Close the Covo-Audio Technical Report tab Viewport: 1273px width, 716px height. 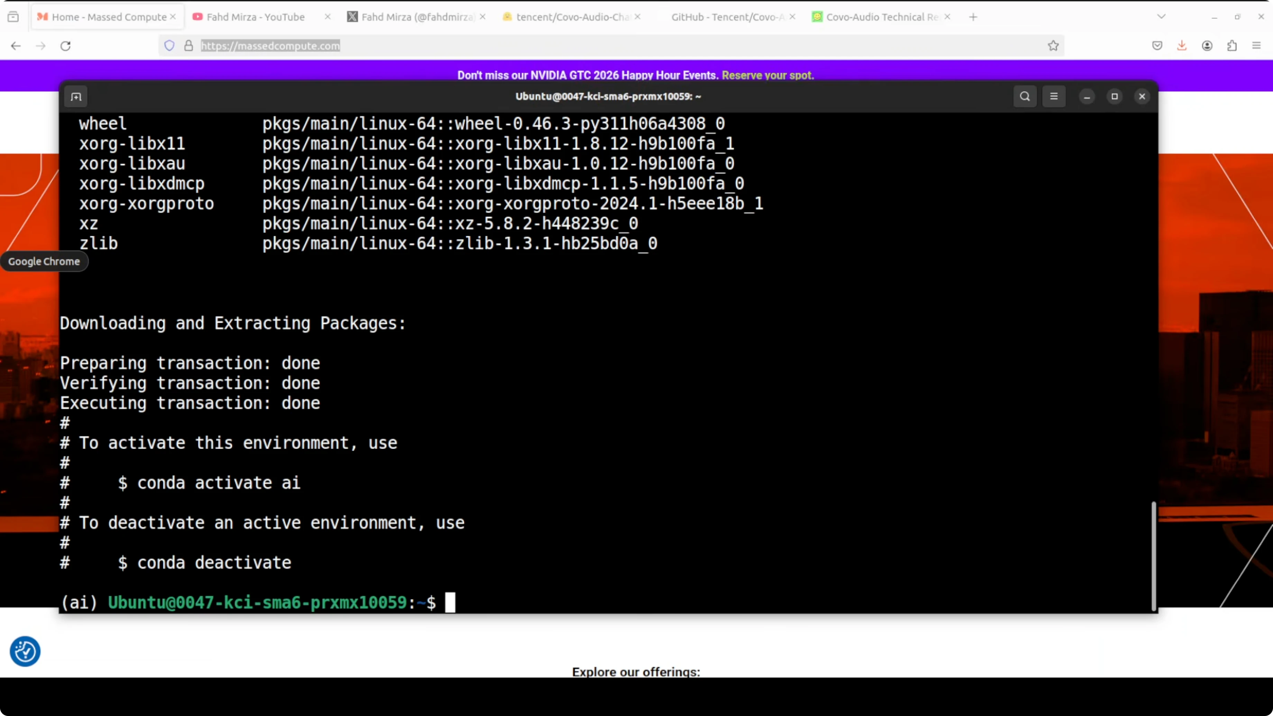pyautogui.click(x=947, y=17)
